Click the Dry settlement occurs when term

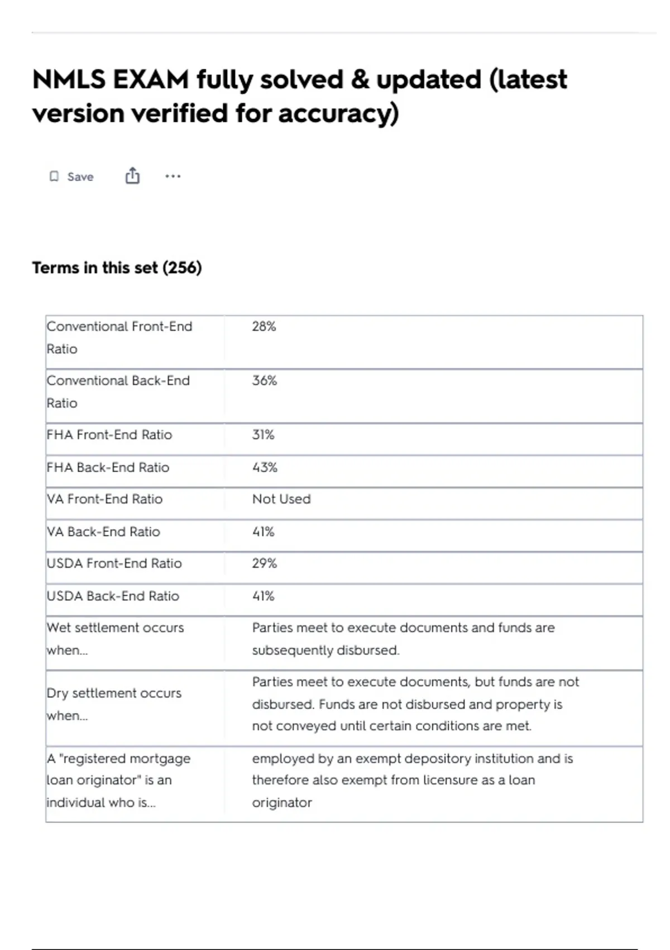114,704
